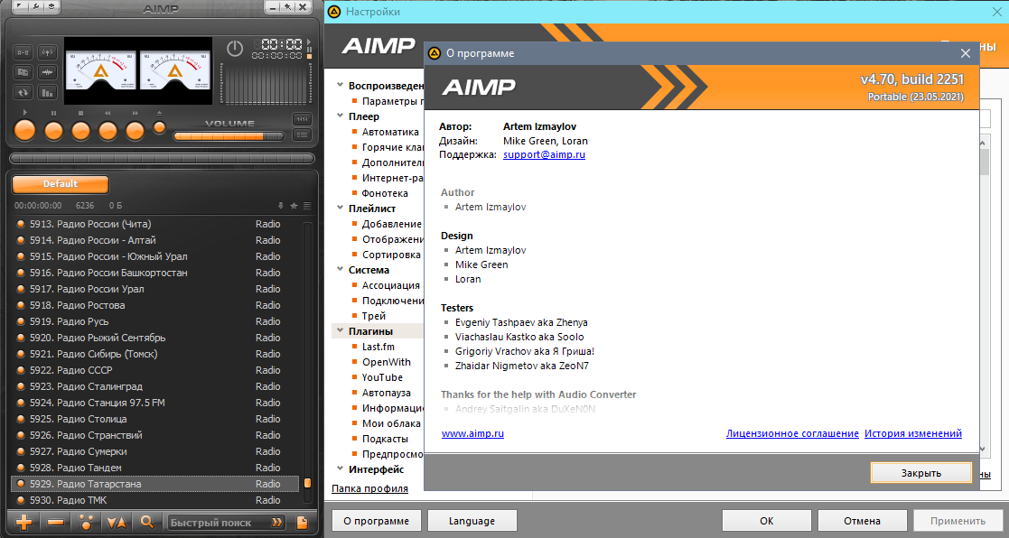Click the download arrow icon above playlist
The height and width of the screenshot is (538, 1009).
[x=281, y=206]
